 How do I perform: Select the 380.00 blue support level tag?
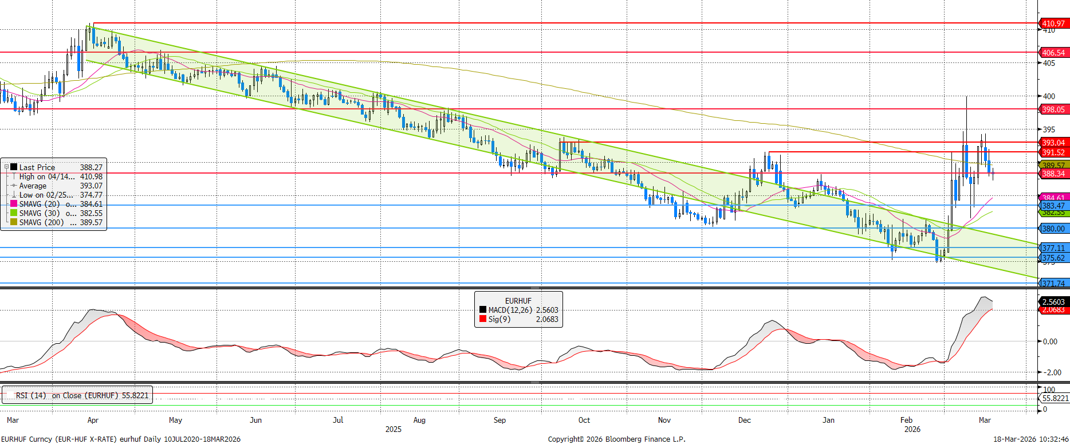tap(1053, 229)
